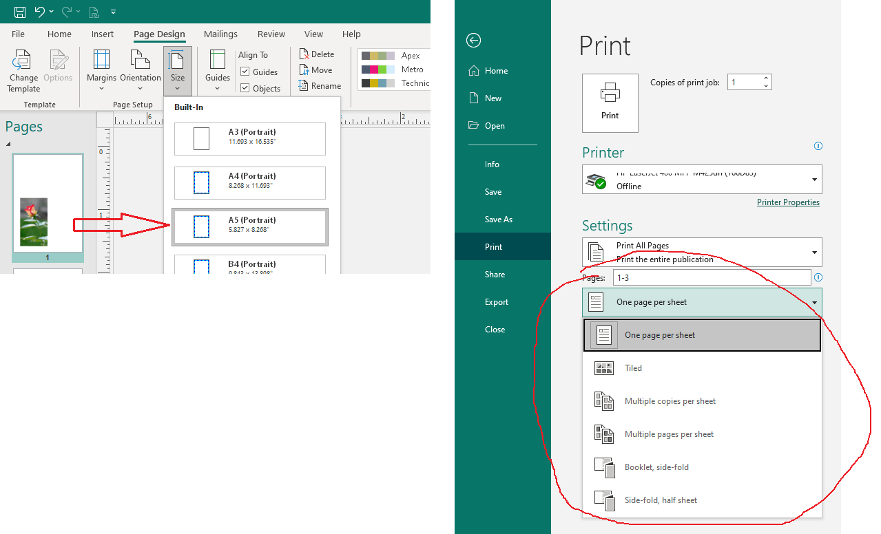Open the Guides gallery
881x534 pixels.
[x=218, y=72]
